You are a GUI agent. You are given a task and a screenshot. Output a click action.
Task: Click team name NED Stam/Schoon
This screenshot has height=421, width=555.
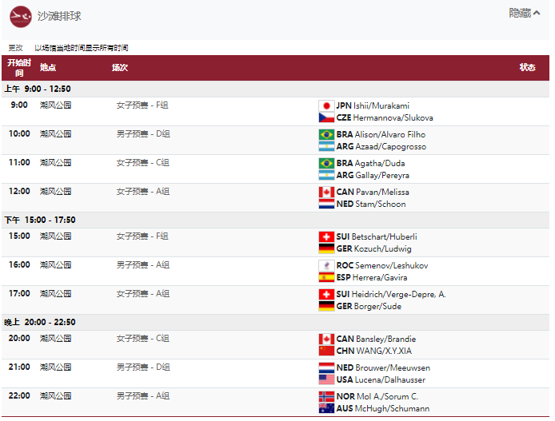[x=371, y=204]
